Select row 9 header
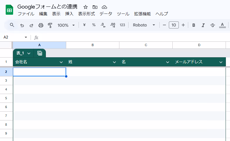230x141 pixels. [6, 133]
